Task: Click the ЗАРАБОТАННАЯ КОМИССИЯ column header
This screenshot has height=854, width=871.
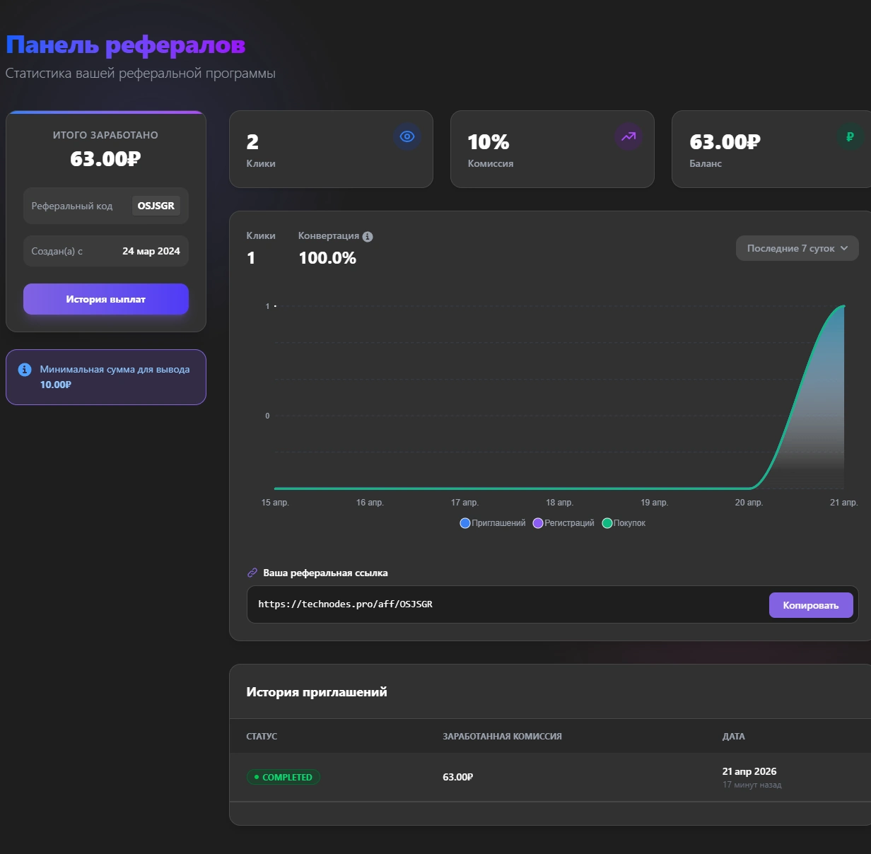Action: pyautogui.click(x=503, y=737)
